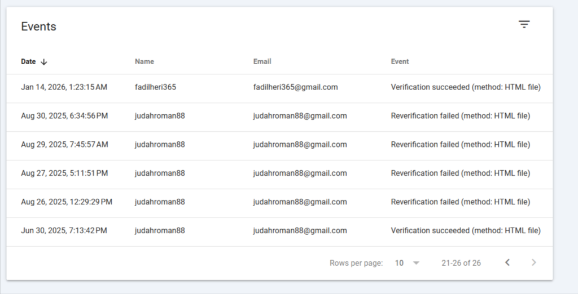
Task: Select date Aug 30, 2025, 6:34:56 PM
Action: click(64, 116)
